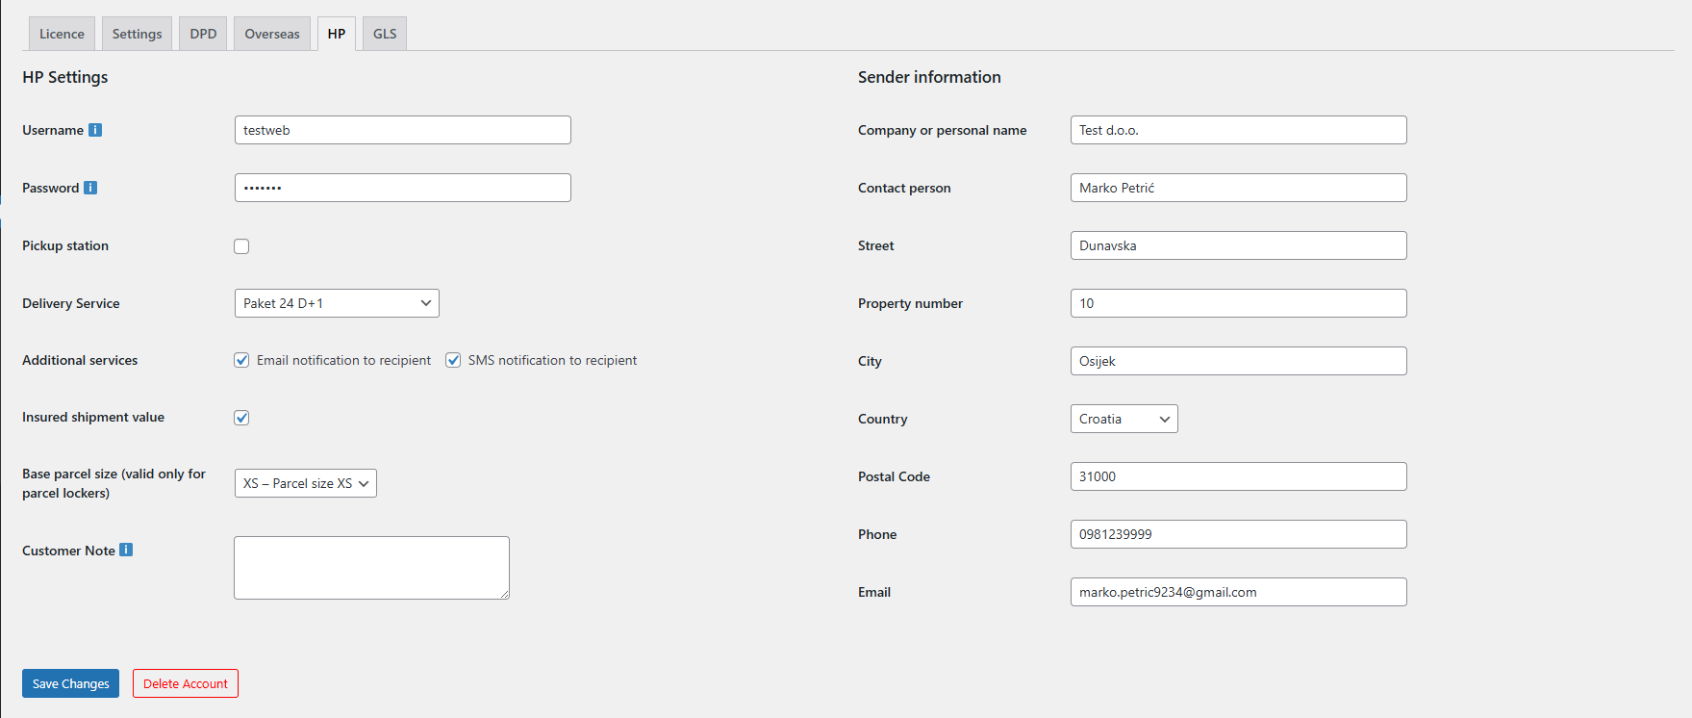This screenshot has height=718, width=1692.
Task: Expand the Base parcel size dropdown
Action: click(305, 483)
